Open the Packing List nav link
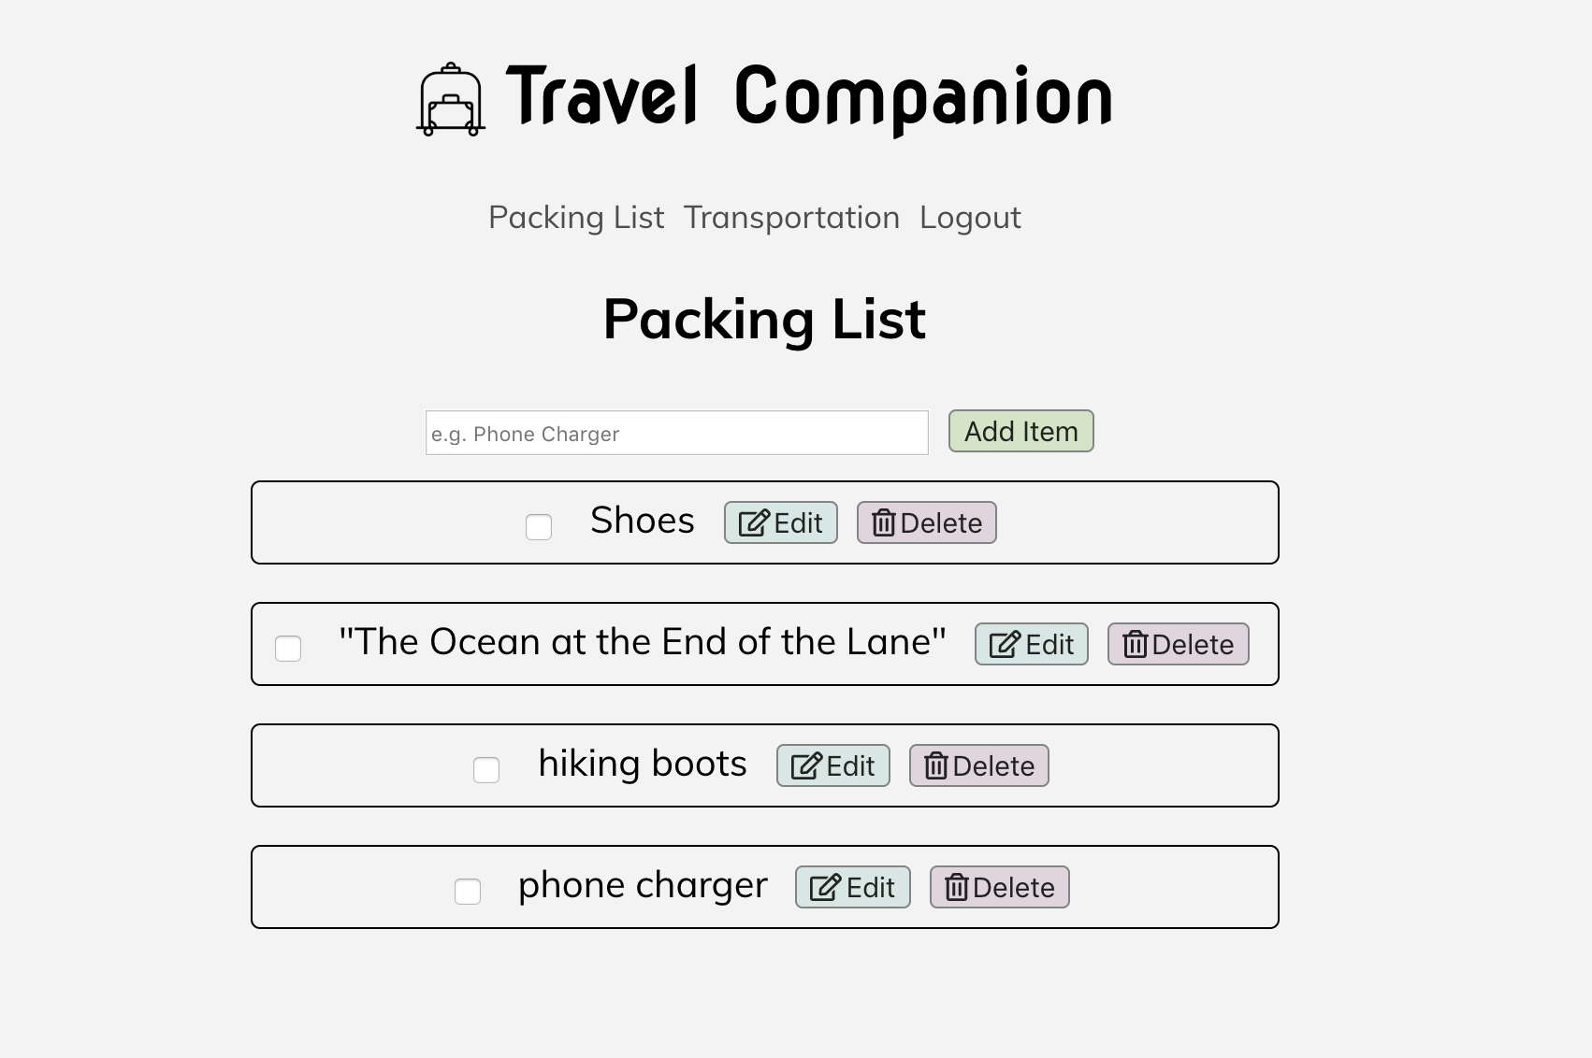1592x1058 pixels. [576, 218]
